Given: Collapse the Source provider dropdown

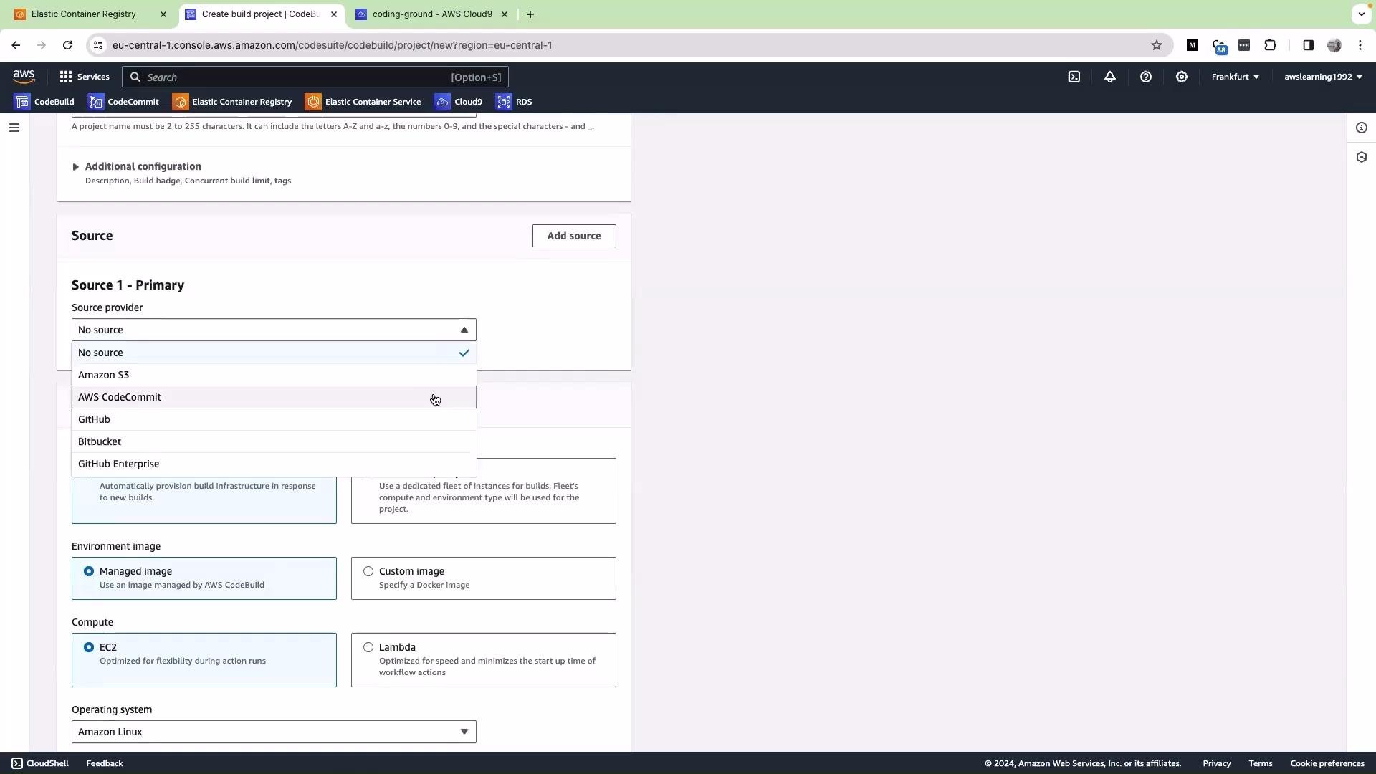Looking at the screenshot, I should (274, 330).
